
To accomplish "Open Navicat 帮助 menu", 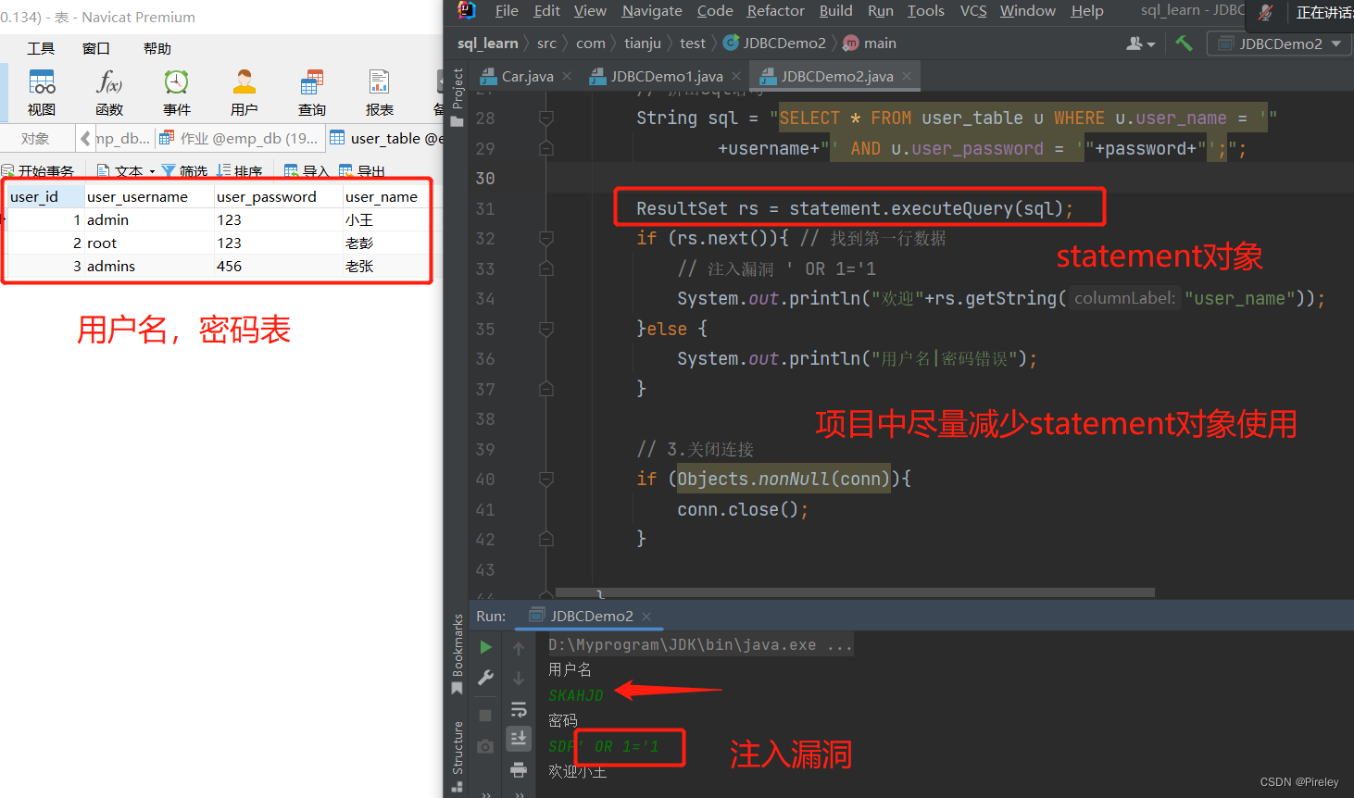I will pyautogui.click(x=157, y=48).
